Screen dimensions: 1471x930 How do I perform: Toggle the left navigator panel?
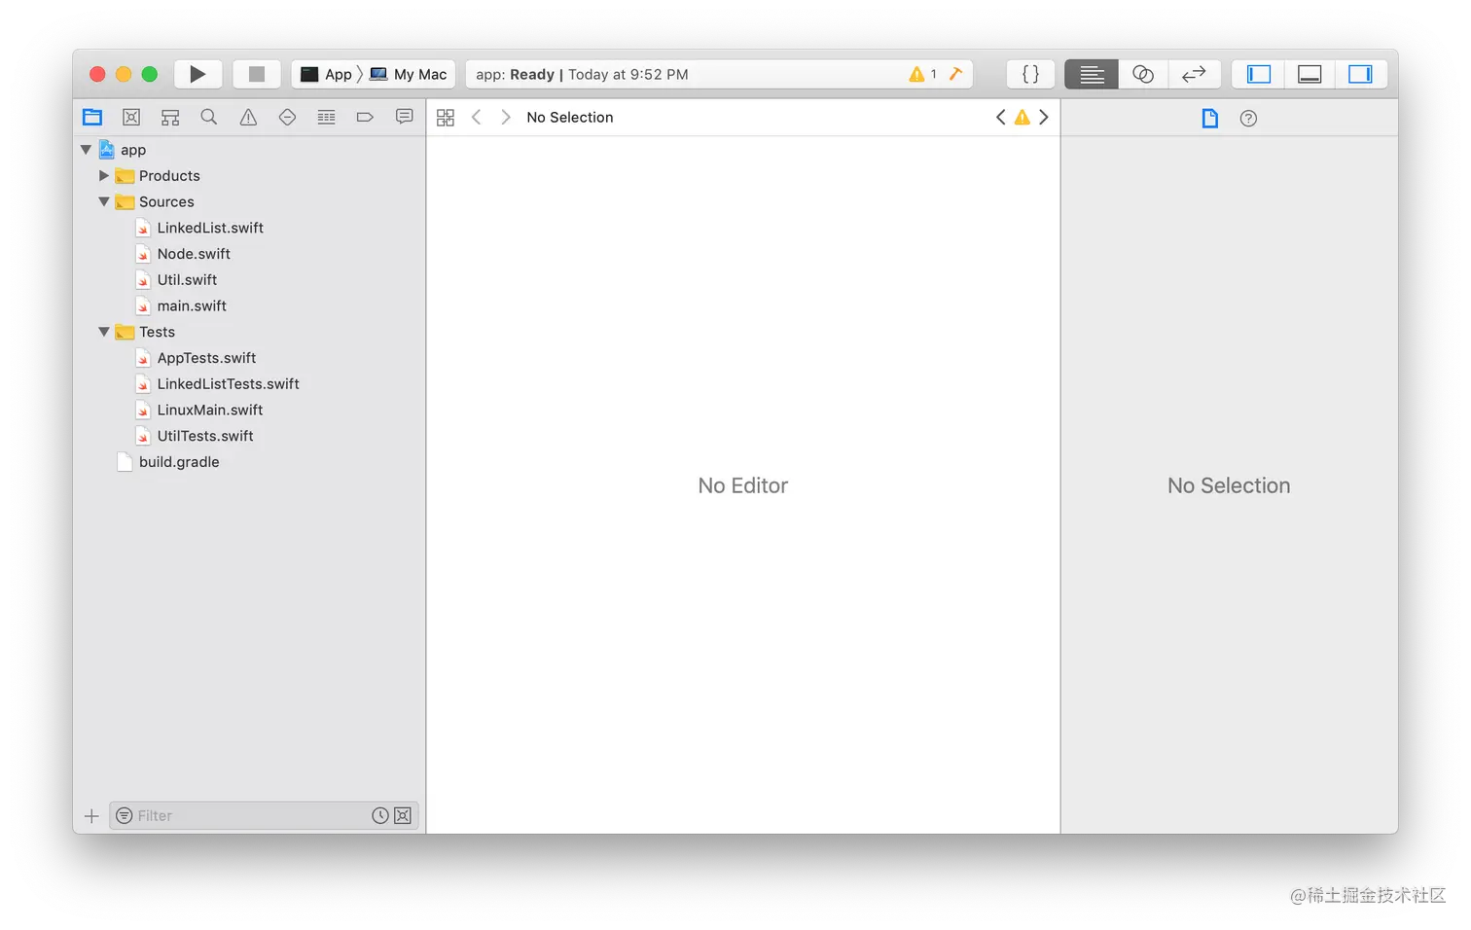tap(1259, 74)
